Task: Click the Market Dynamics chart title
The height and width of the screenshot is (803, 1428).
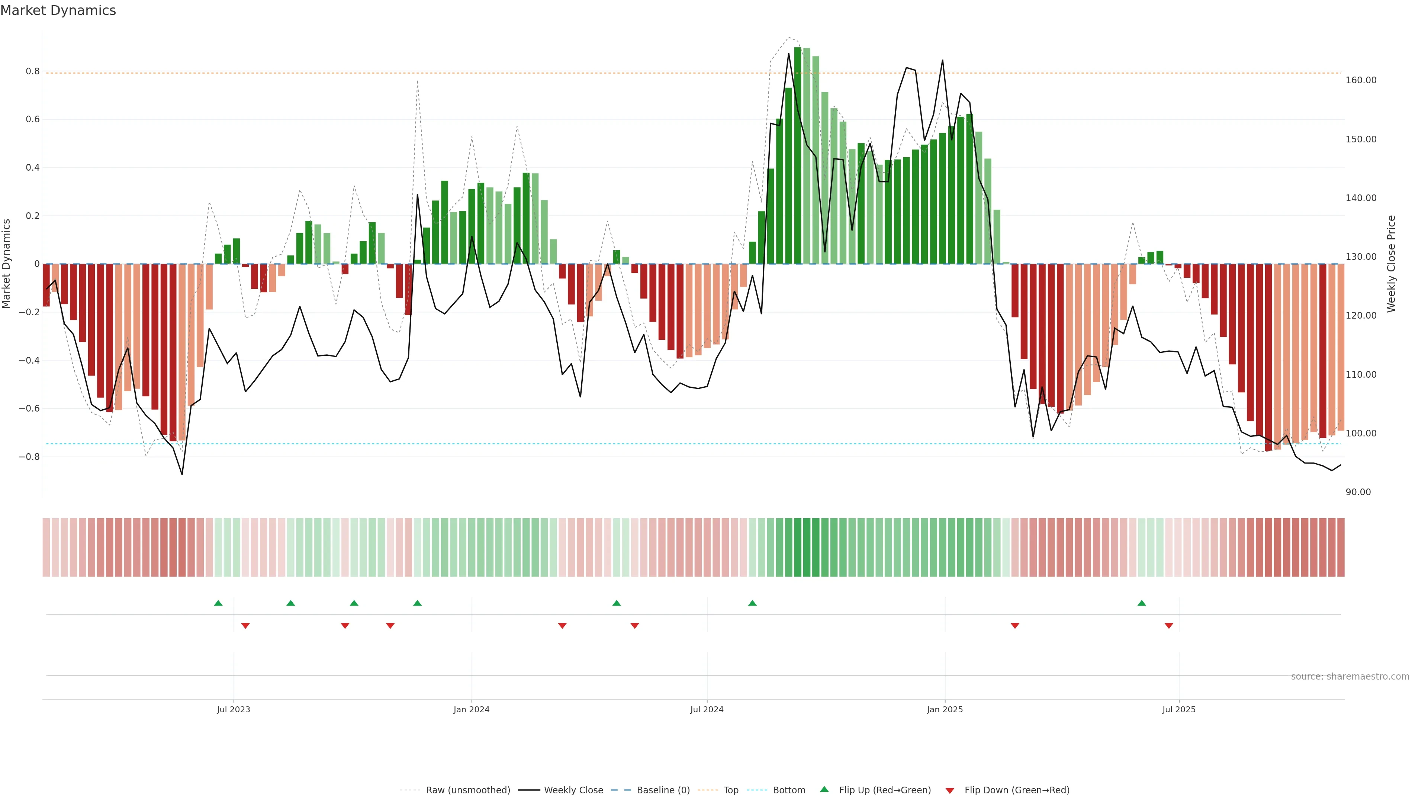Action: [58, 10]
